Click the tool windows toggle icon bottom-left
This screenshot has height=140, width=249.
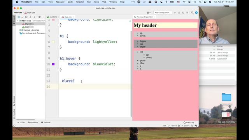pos(14,126)
